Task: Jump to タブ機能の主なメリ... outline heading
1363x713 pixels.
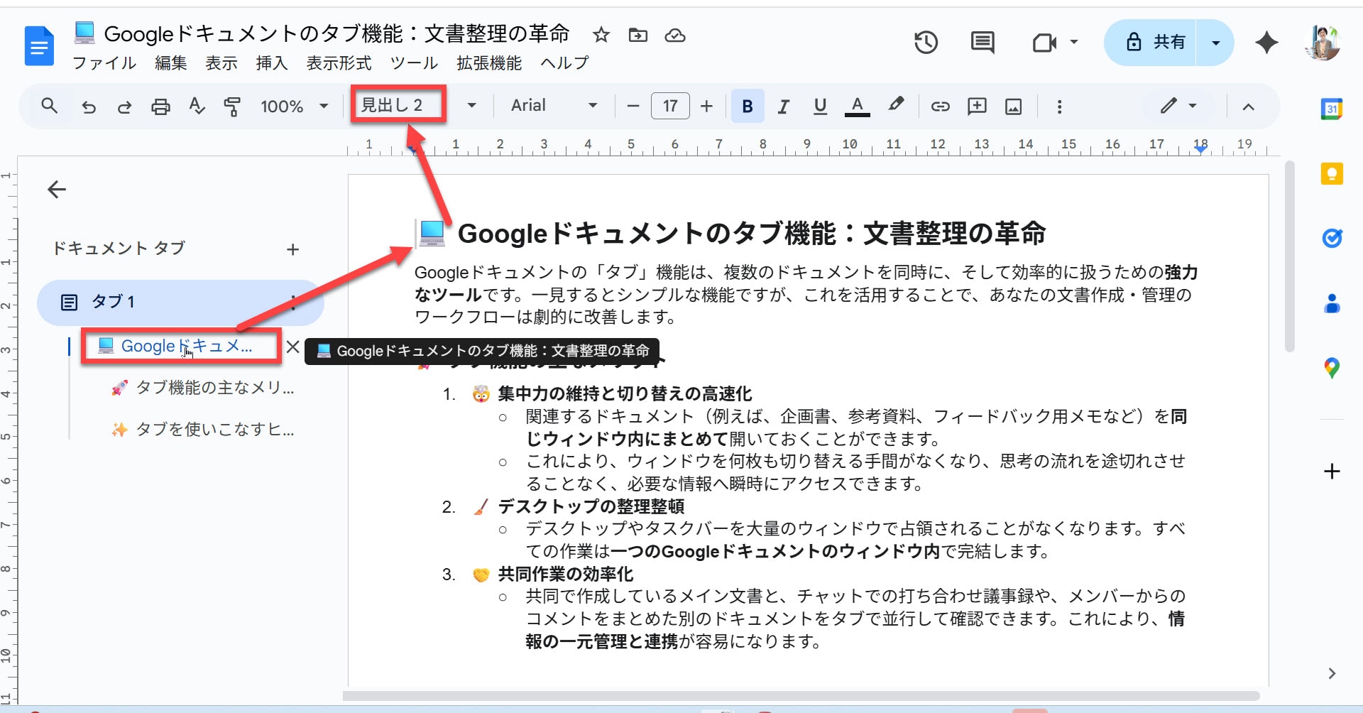Action: pos(214,388)
